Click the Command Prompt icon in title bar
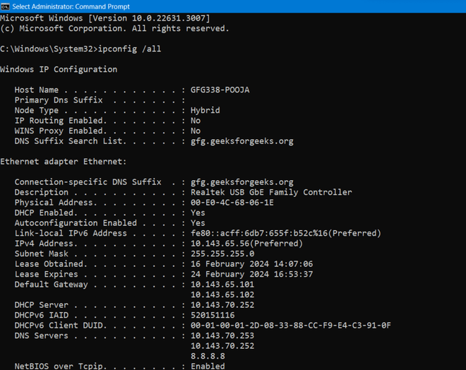 click(x=5, y=6)
